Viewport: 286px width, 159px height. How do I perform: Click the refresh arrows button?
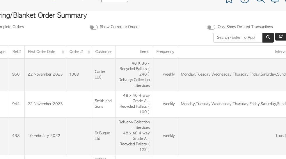(280, 37)
